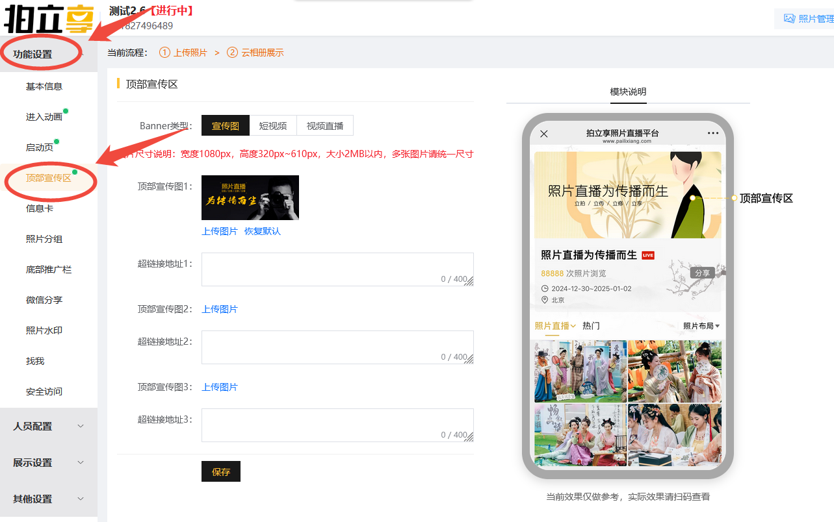The height and width of the screenshot is (522, 834).
Task: Click the red LIVE badge in preview
Action: click(648, 255)
